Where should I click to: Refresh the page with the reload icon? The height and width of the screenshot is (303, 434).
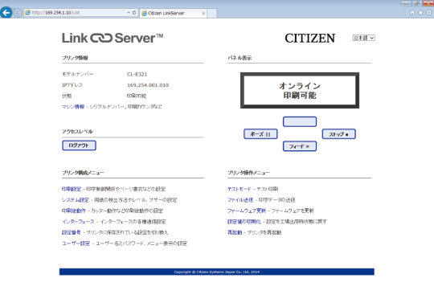pyautogui.click(x=134, y=13)
